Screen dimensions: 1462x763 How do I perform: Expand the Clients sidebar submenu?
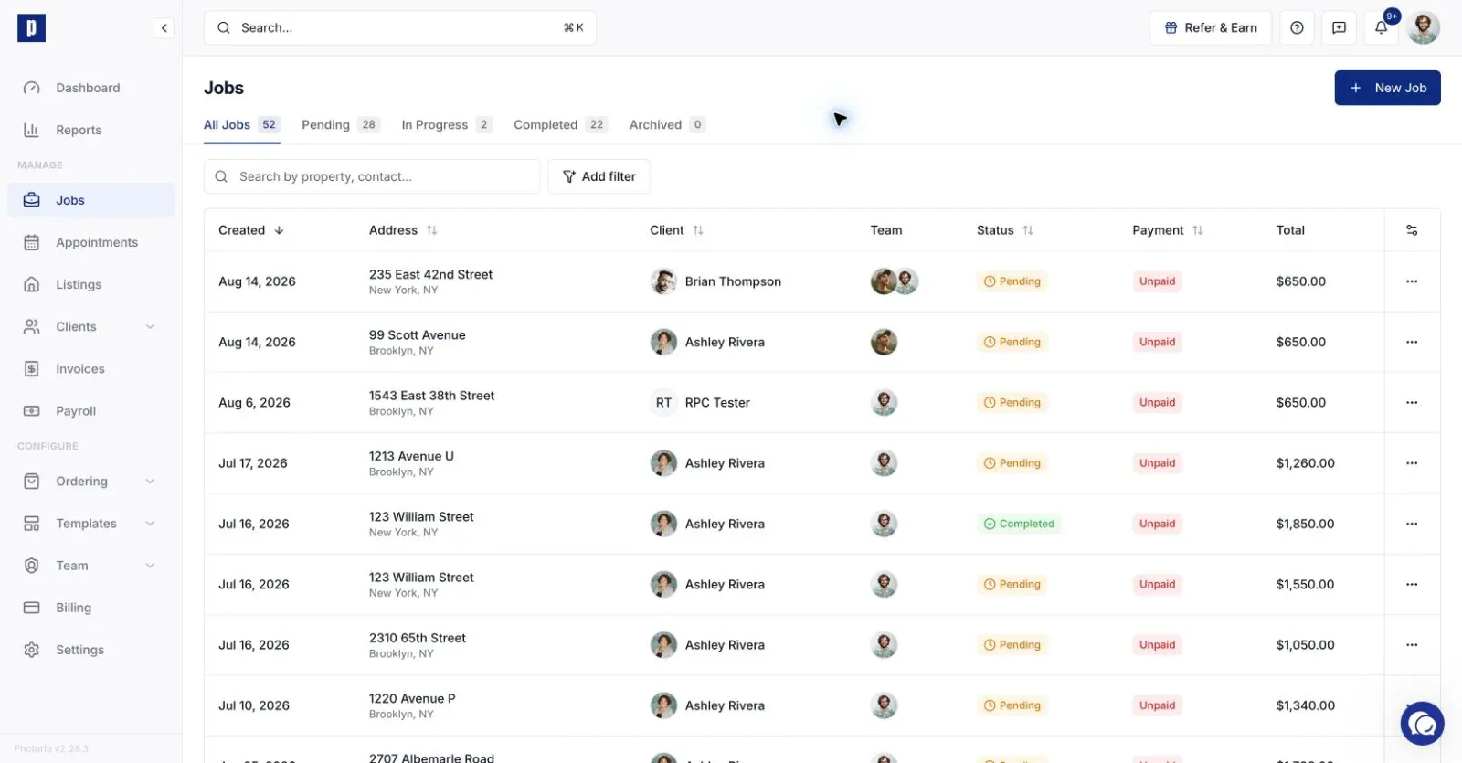[150, 326]
